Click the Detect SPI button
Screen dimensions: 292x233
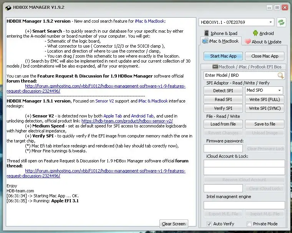click(223, 91)
